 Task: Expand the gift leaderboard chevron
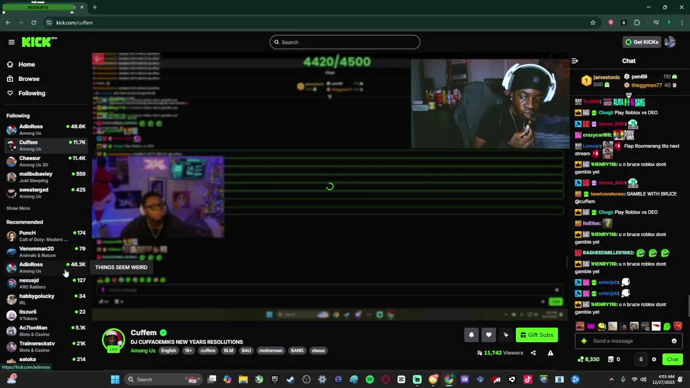(629, 95)
